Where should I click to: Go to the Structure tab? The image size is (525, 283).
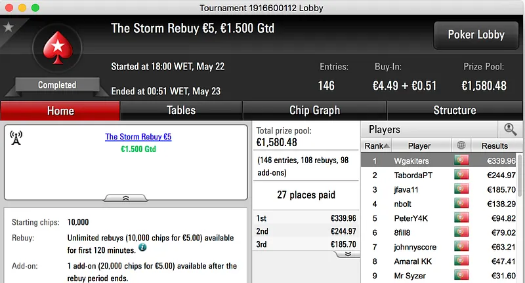click(x=454, y=111)
